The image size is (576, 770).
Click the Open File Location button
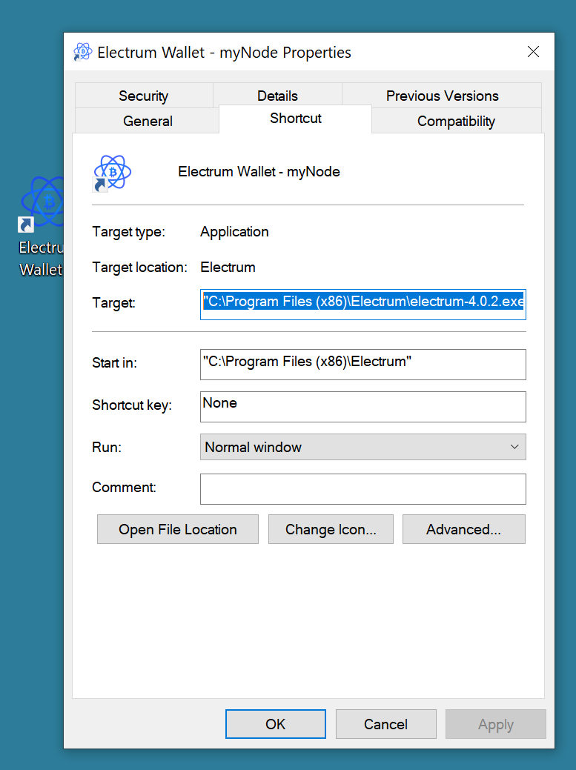pyautogui.click(x=178, y=529)
